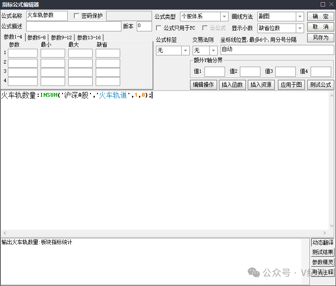
Task: Click row 4 缺省 field
Action: pos(108,82)
